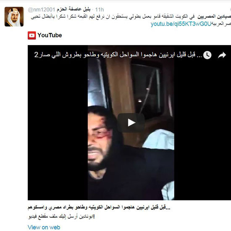Click the YouTube text label

50,35
